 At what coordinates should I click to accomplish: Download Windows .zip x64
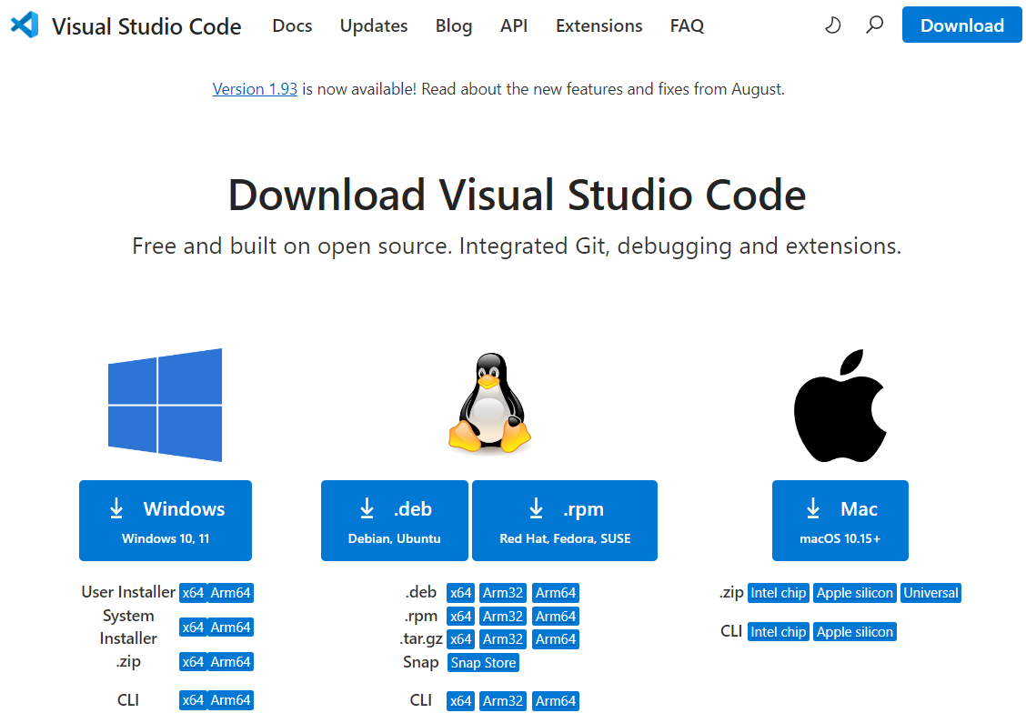pyautogui.click(x=193, y=662)
